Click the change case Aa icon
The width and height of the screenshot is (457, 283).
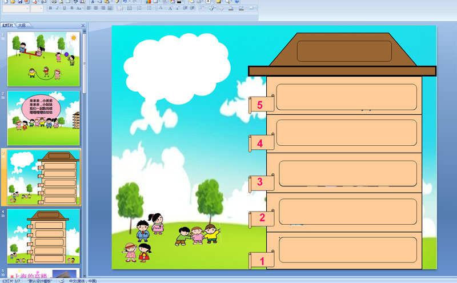[79, 8]
